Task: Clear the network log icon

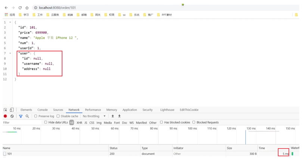Action: 12,116
